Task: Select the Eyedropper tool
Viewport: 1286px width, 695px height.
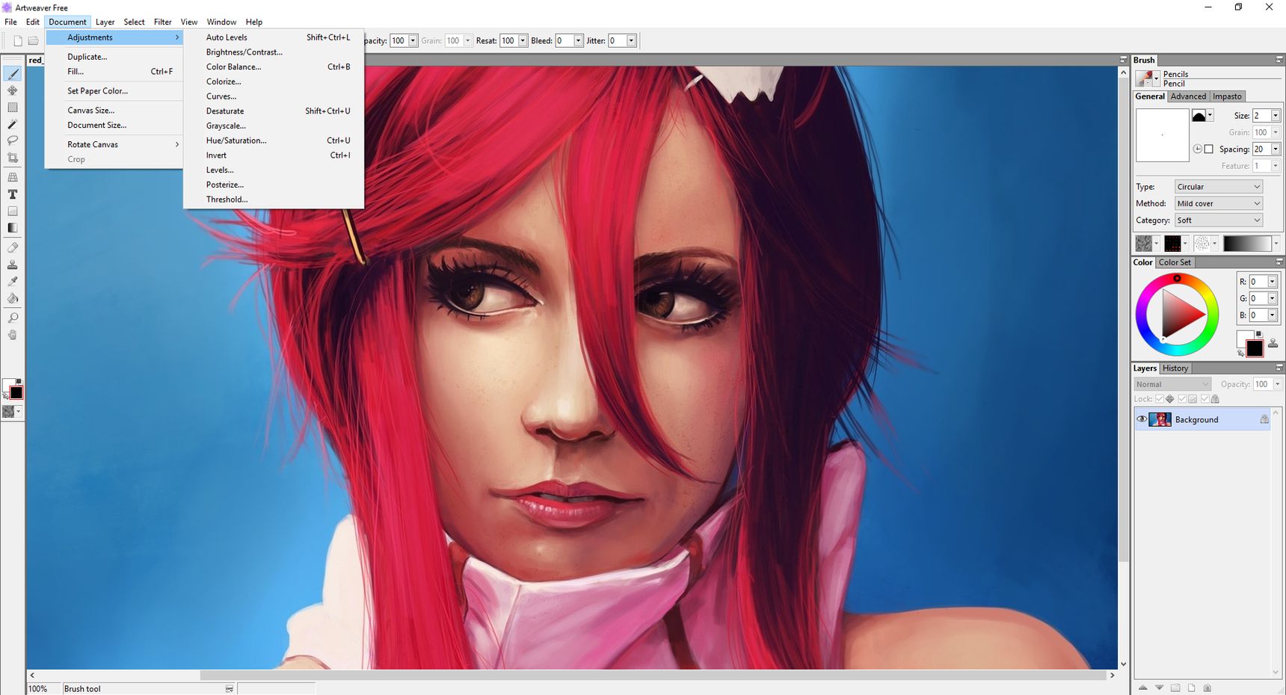Action: (x=13, y=281)
